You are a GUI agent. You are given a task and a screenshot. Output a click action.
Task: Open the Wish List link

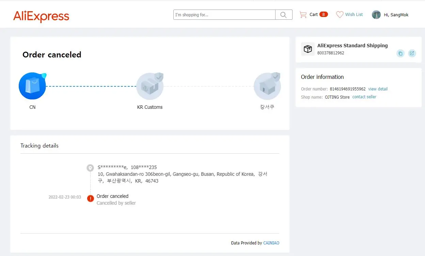coord(354,15)
